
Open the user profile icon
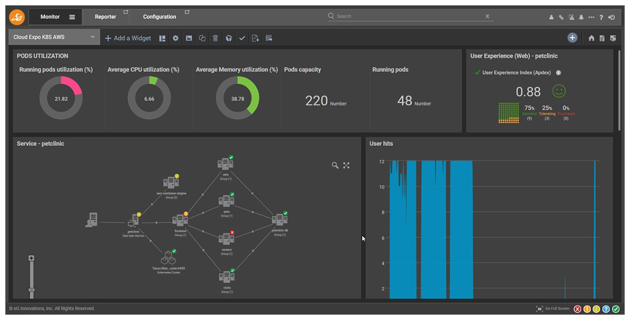[x=551, y=17]
